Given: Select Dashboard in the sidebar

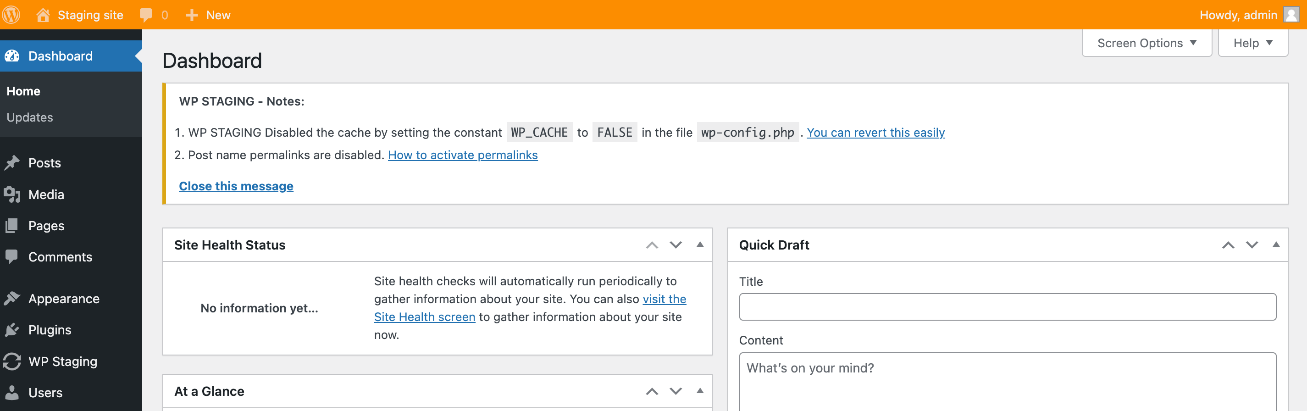Looking at the screenshot, I should tap(71, 56).
